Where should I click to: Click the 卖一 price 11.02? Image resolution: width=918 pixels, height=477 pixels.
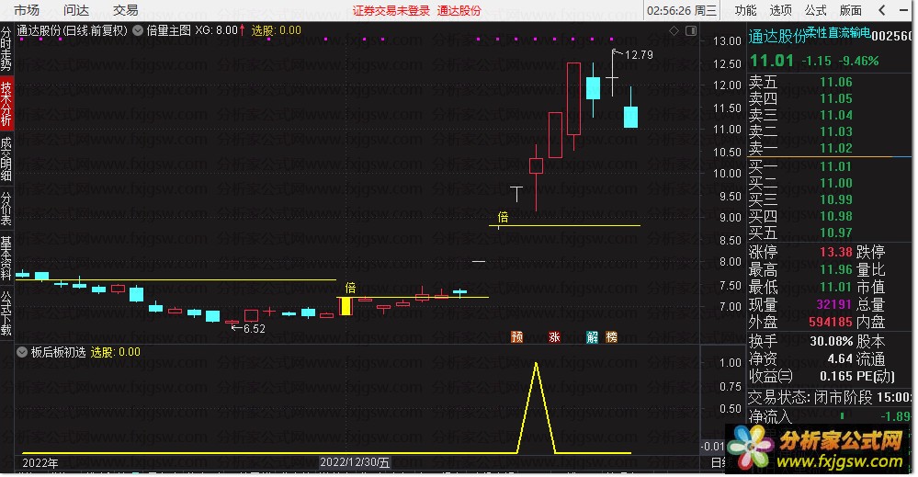(835, 148)
